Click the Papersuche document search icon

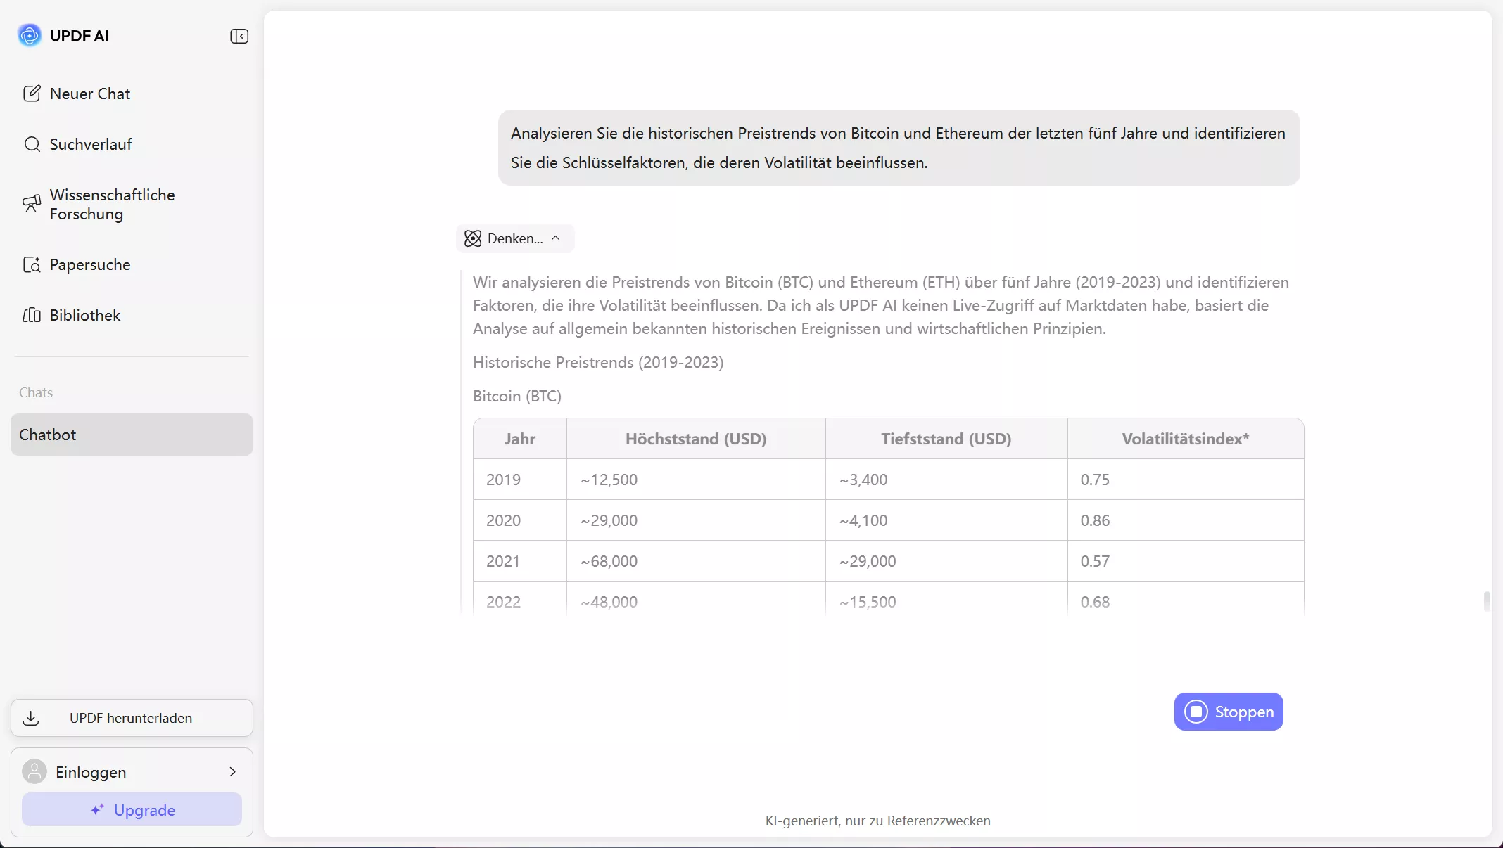[x=32, y=264]
